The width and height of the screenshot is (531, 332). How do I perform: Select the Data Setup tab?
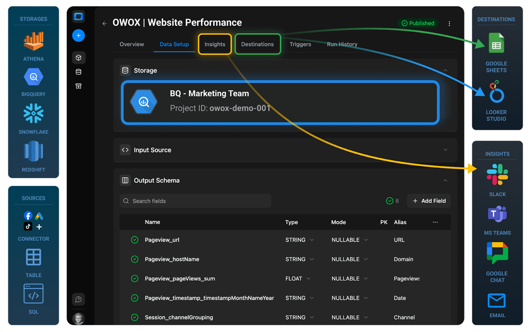(x=174, y=44)
